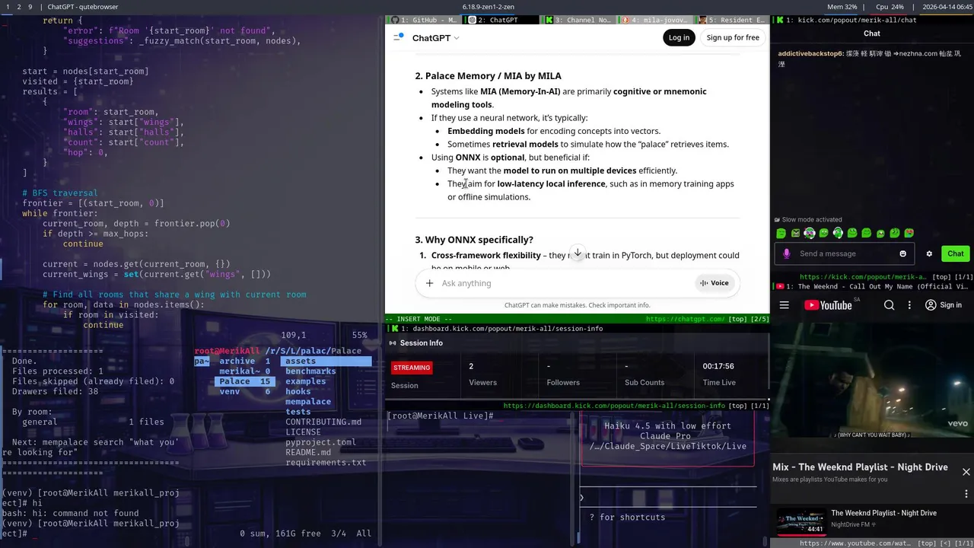Click the STREAMING status badge
Image resolution: width=974 pixels, height=548 pixels.
412,368
